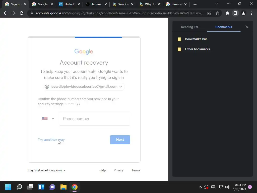This screenshot has height=193, width=257.
Task: Go back to the previous page
Action: 6,13
